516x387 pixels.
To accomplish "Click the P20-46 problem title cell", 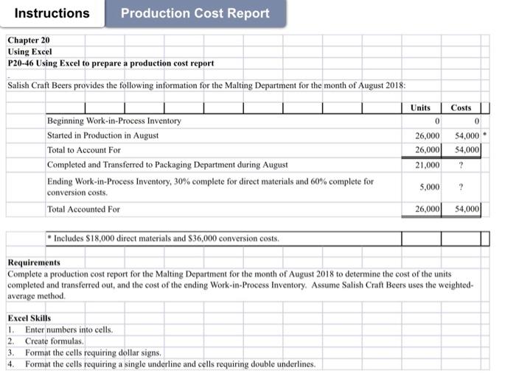I will pos(111,63).
